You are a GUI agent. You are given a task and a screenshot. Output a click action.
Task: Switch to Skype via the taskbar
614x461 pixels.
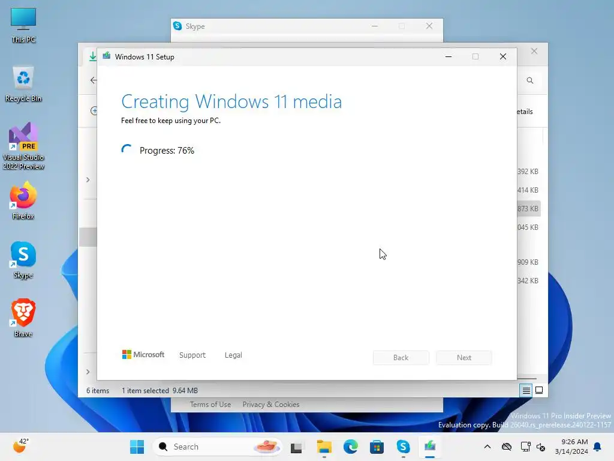point(403,447)
